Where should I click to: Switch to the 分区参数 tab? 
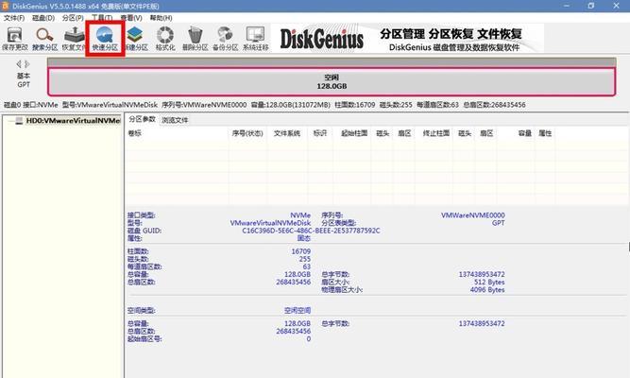click(x=143, y=119)
